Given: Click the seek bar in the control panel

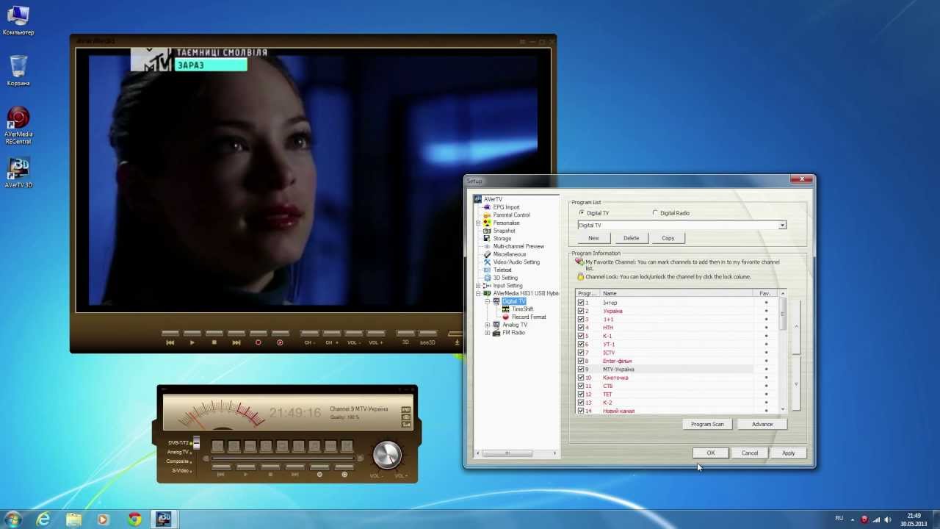Looking at the screenshot, I should 283,458.
